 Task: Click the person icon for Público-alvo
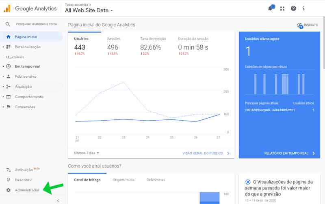point(8,76)
